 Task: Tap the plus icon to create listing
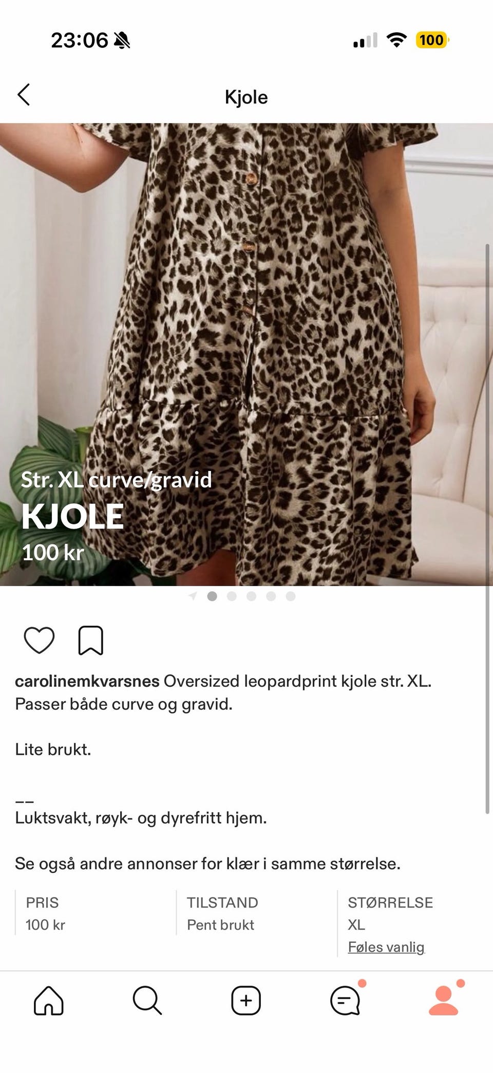pos(246,1001)
